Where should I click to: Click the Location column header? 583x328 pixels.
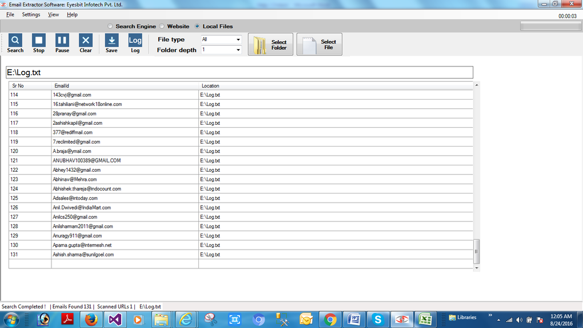pyautogui.click(x=336, y=86)
